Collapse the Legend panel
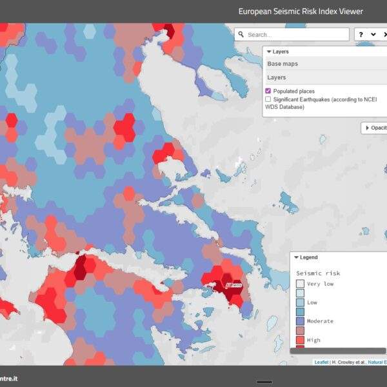387x387 pixels. tap(297, 257)
